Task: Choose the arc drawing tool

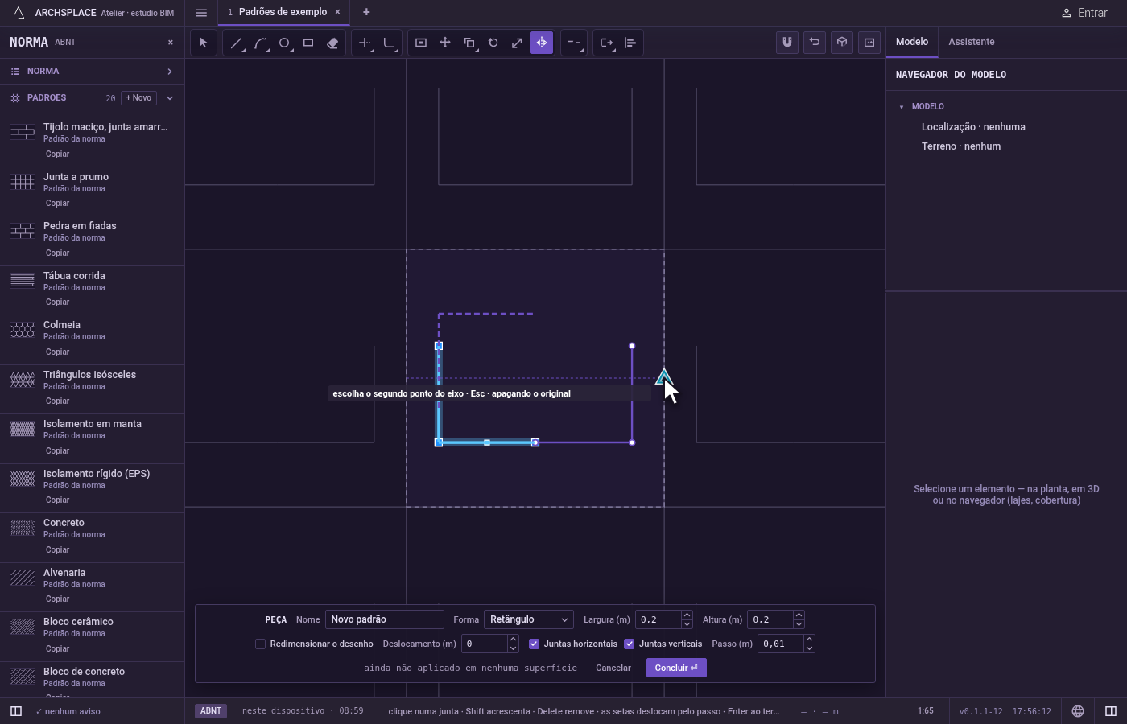Action: (260, 43)
